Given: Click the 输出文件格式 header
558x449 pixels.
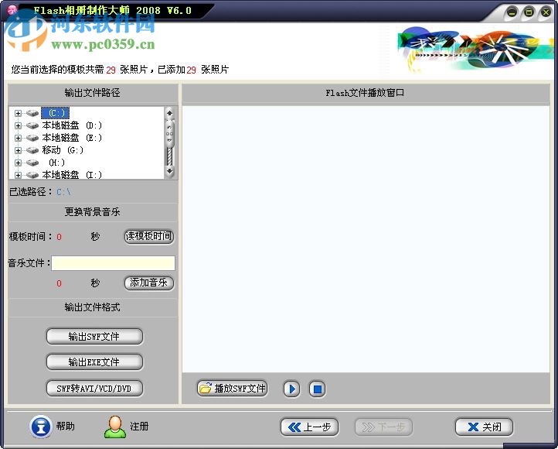Looking at the screenshot, I should [x=92, y=307].
